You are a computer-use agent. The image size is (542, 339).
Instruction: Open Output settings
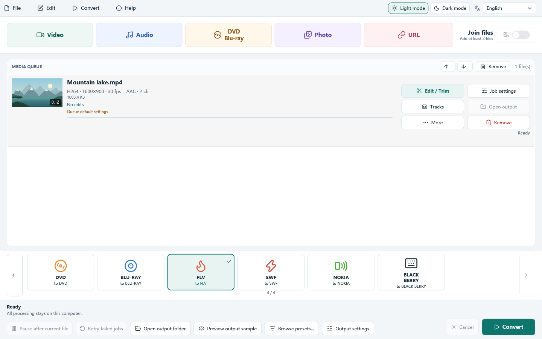(348, 328)
